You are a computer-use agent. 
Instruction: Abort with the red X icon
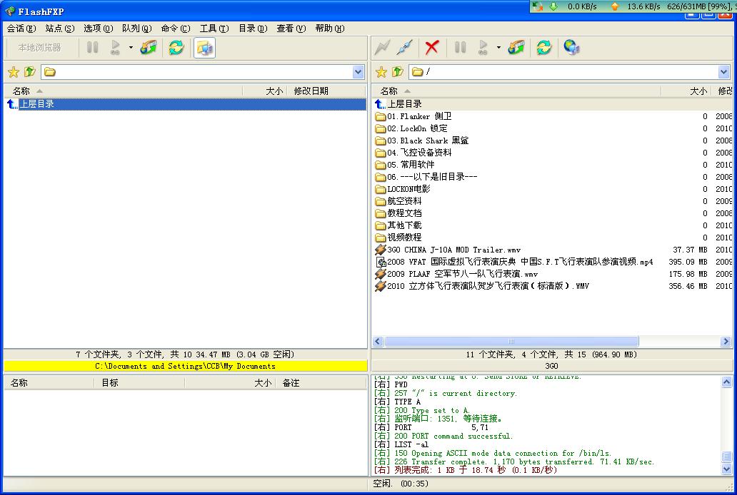point(432,48)
